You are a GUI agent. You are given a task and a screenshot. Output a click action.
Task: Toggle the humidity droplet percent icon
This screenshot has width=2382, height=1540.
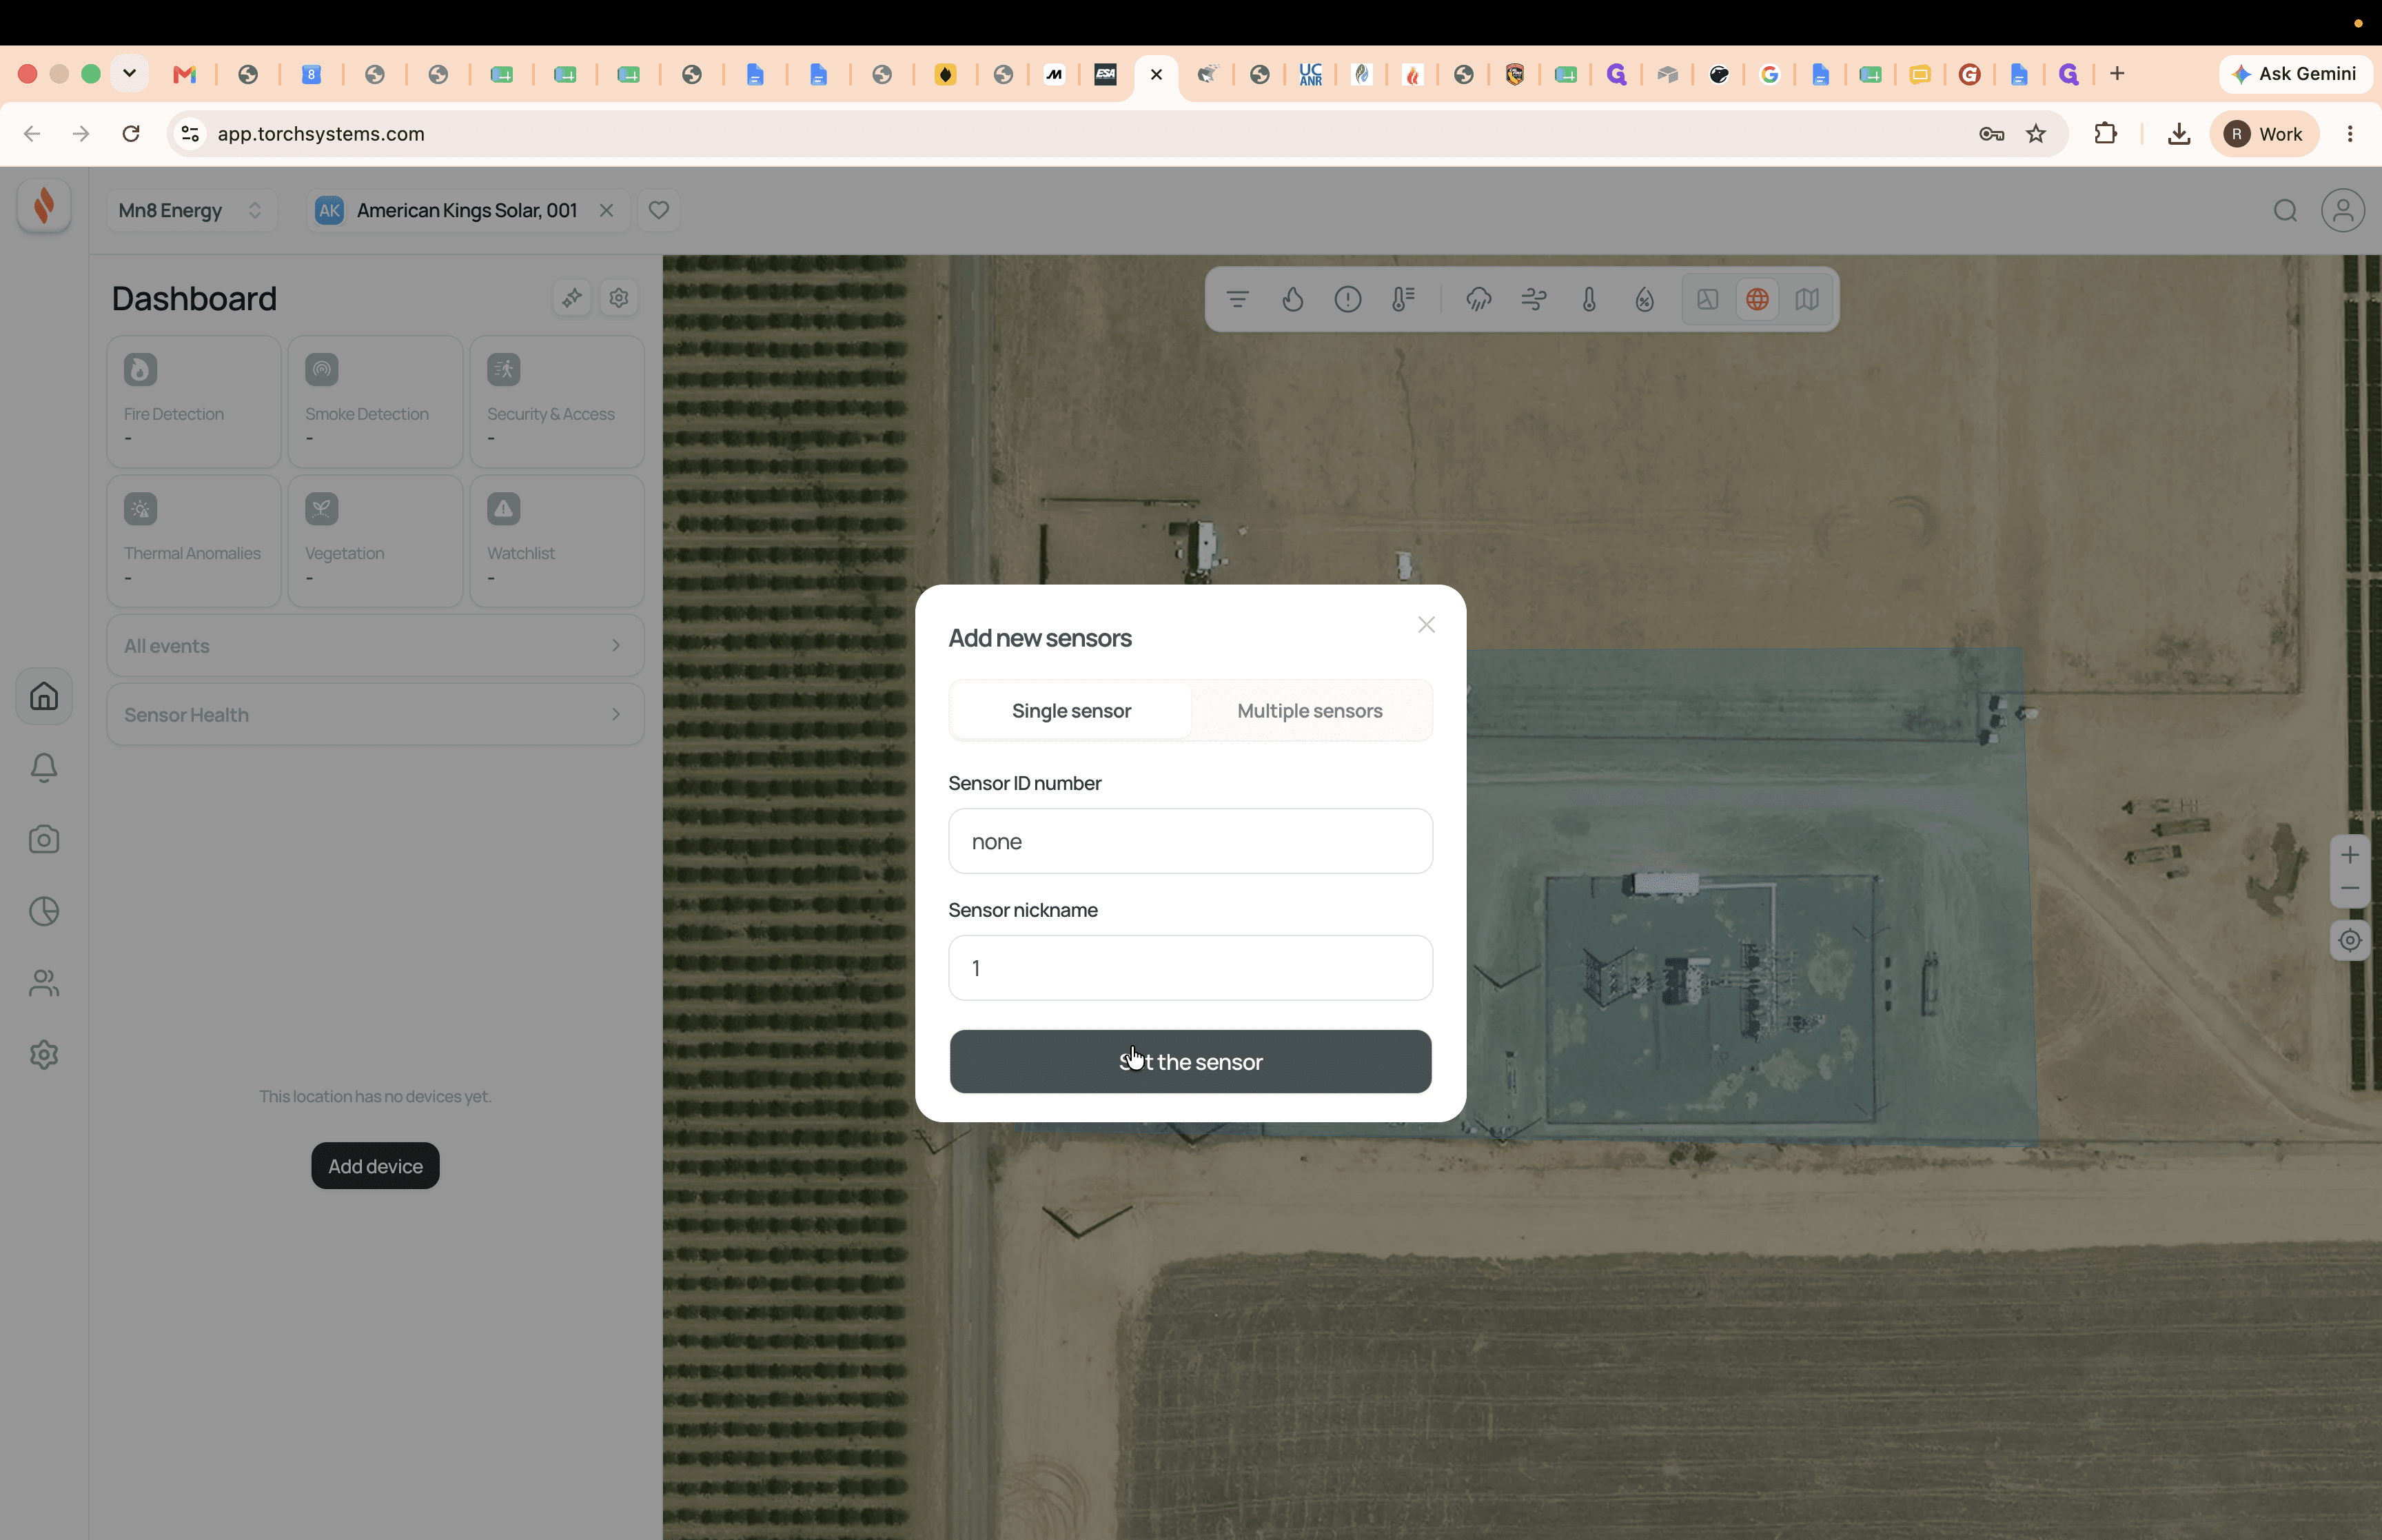[1645, 299]
